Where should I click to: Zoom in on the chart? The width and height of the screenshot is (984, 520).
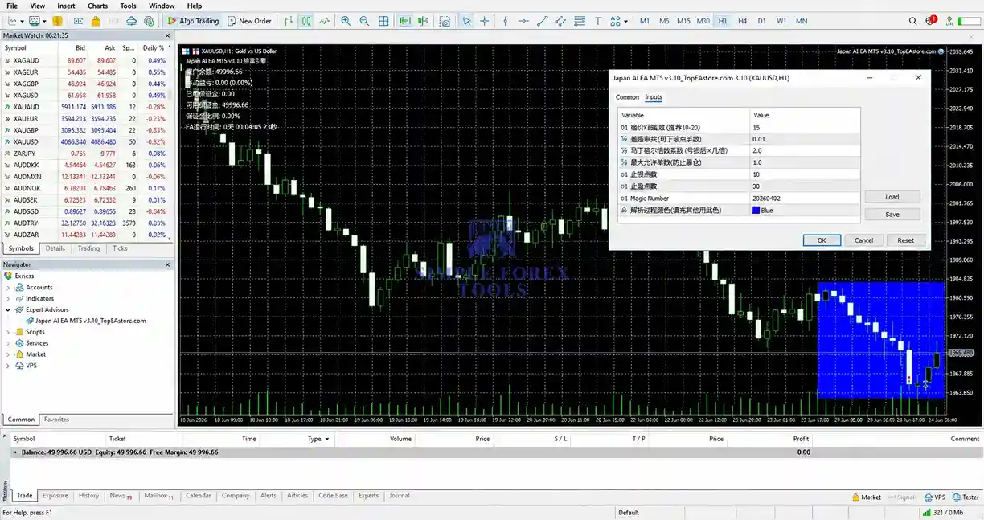pyautogui.click(x=346, y=21)
